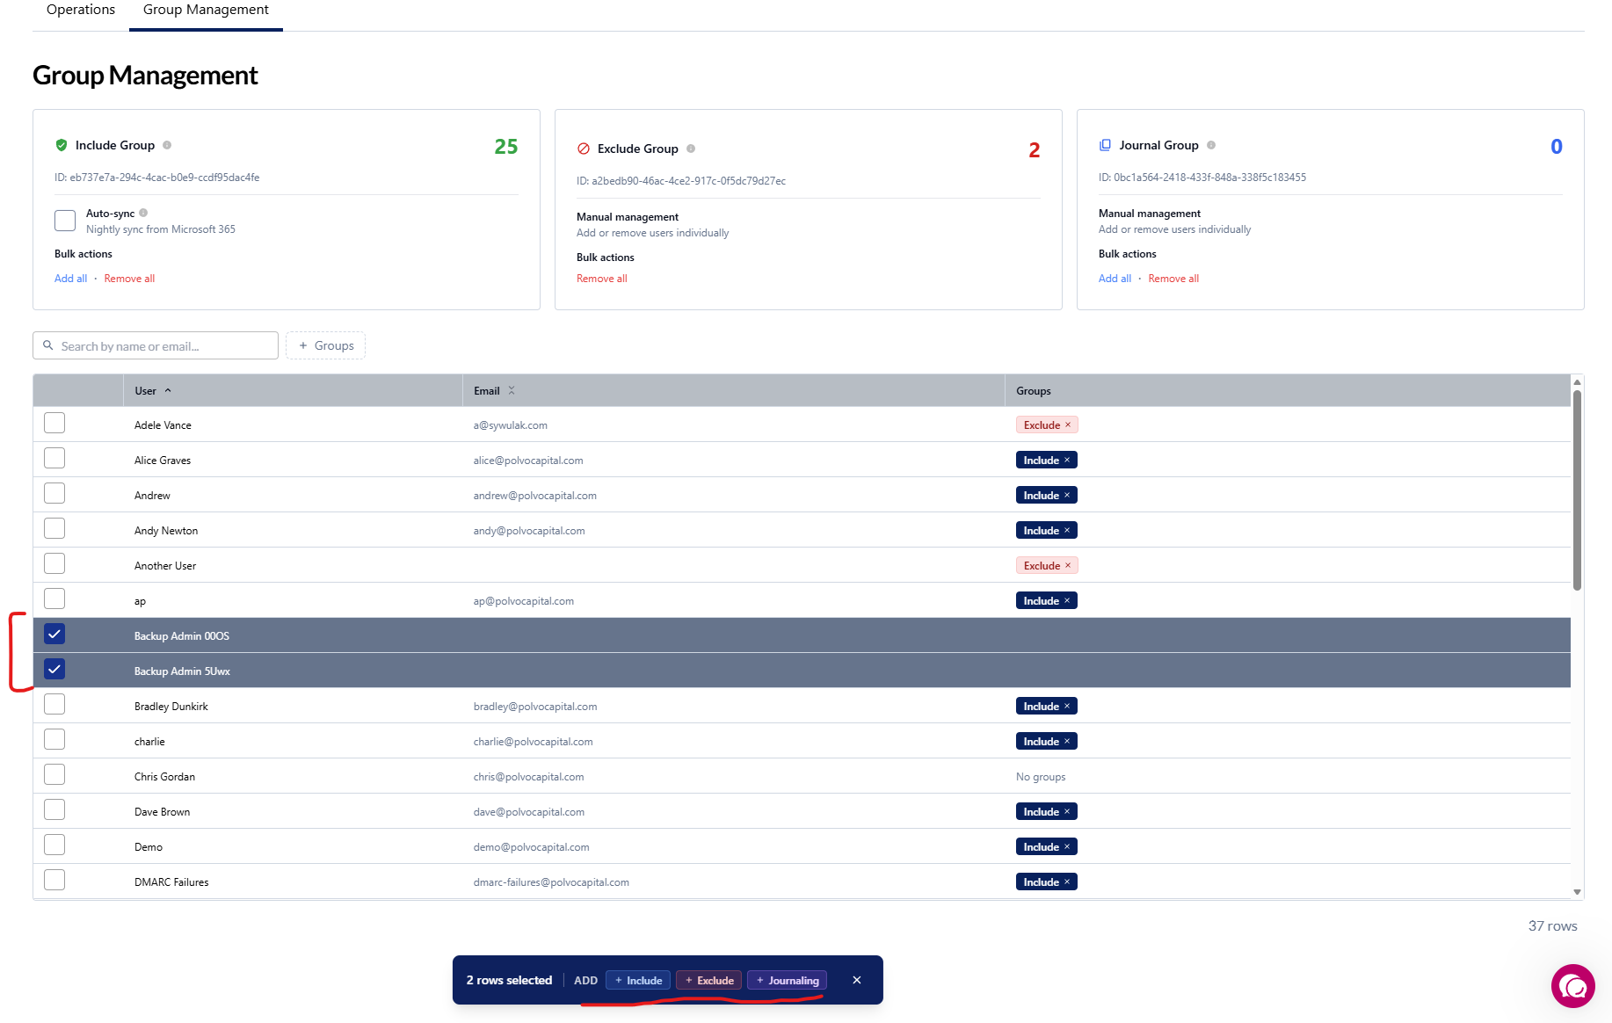
Task: Remove Include tag from Alice Graves
Action: point(1067,460)
